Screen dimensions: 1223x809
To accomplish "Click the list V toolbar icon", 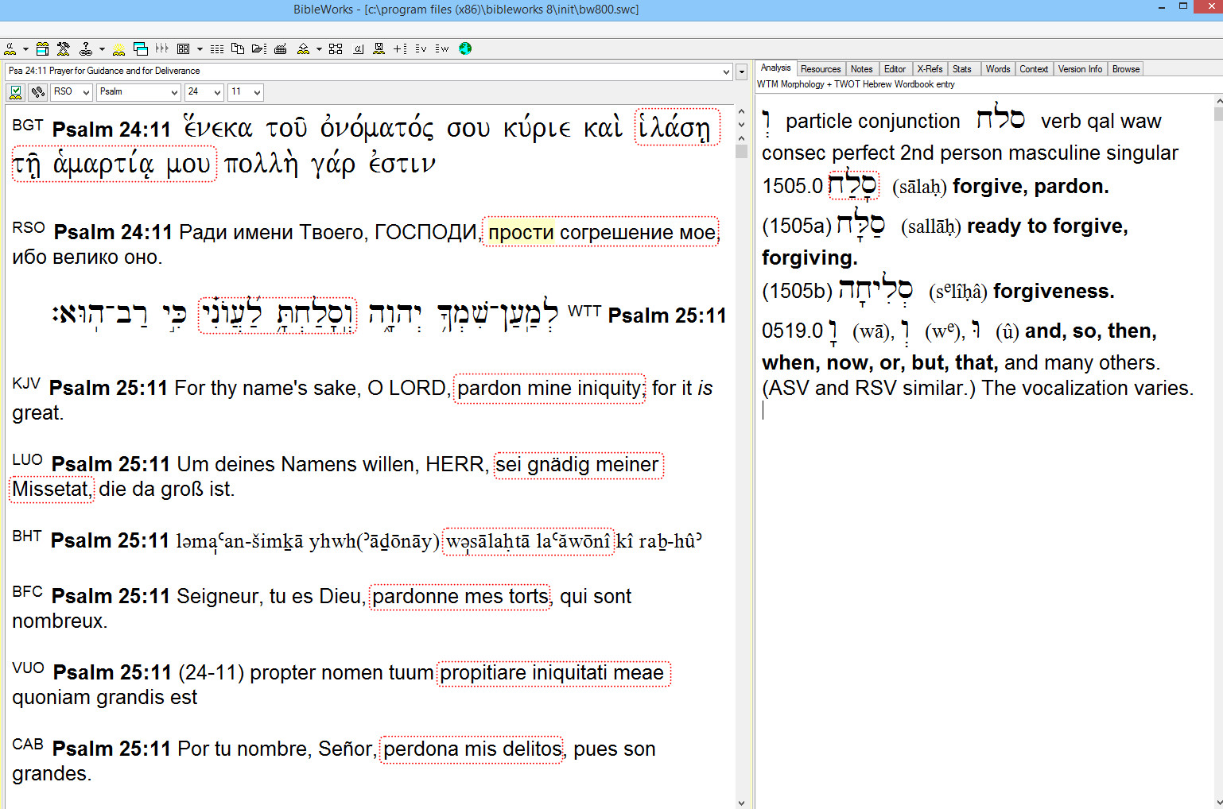I will coord(421,48).
